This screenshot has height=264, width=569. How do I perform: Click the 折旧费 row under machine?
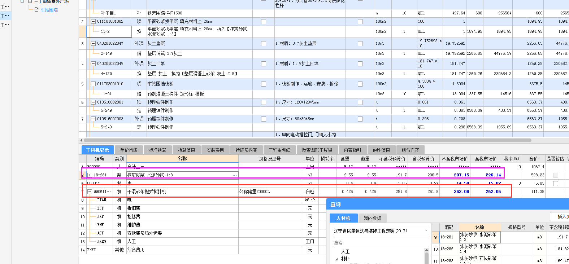click(182, 208)
